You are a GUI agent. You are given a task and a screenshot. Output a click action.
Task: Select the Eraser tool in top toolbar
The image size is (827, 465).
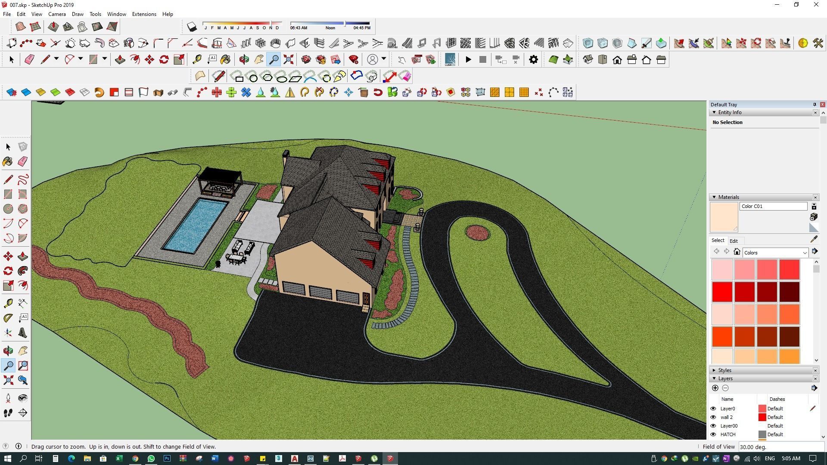tap(29, 59)
